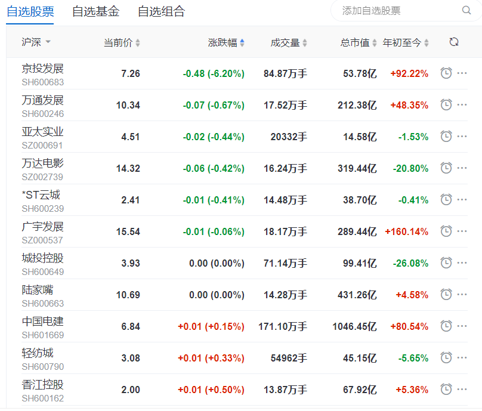Screen dimensions: 482x411
Task: Open more options for 亚太实业
Action: 462,136
